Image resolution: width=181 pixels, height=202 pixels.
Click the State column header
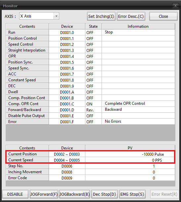pyautogui.click(x=93, y=26)
